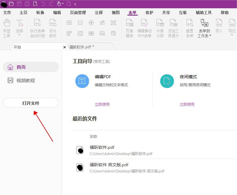Image resolution: width=237 pixels, height=195 pixels.
Task: Click 立即使用 under 编辑PDF
Action: [102, 104]
